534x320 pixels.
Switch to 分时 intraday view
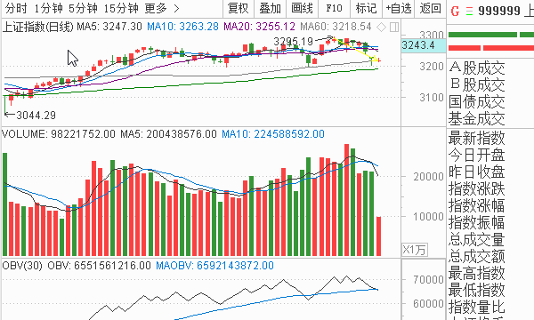point(16,8)
